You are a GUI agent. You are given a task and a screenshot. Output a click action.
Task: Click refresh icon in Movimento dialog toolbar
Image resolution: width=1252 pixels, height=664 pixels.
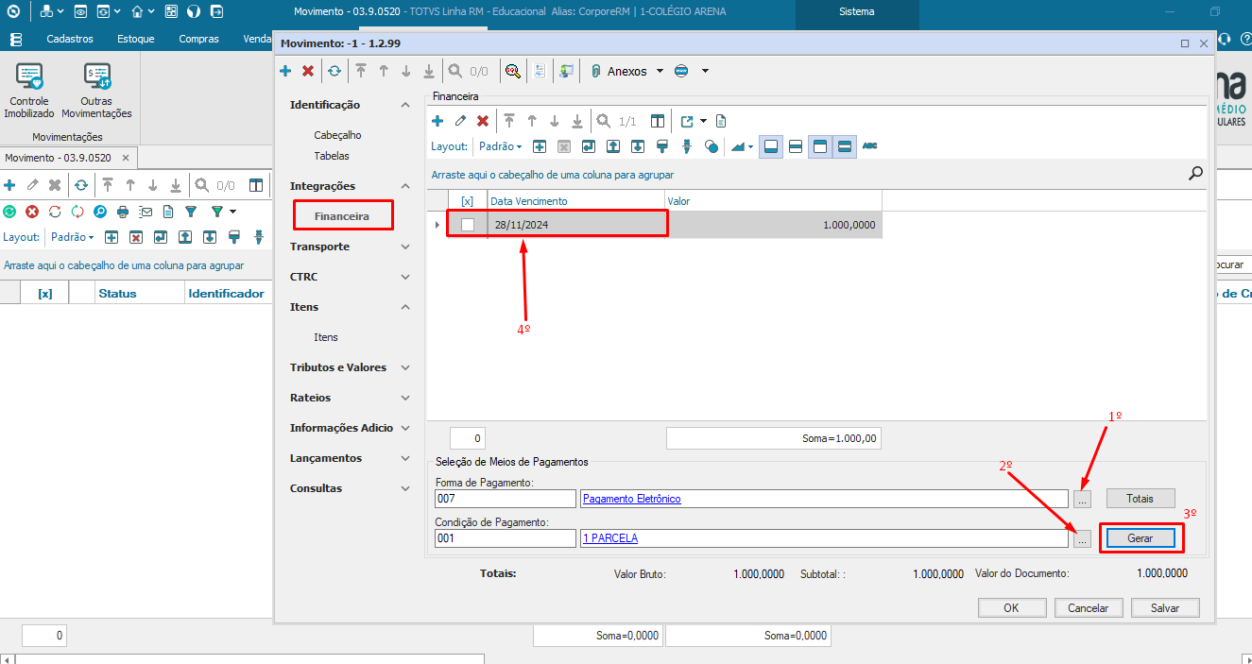[334, 71]
